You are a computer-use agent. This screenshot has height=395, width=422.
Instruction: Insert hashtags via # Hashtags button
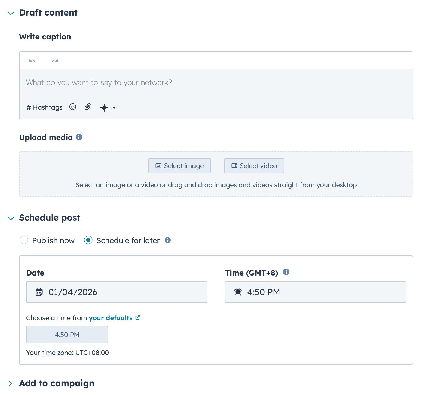tap(45, 107)
